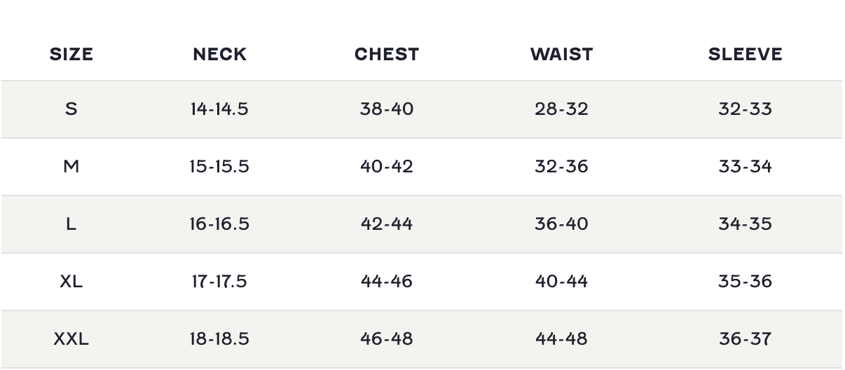The width and height of the screenshot is (845, 370).
Task: Click chest measurement 40-42 for size M
Action: click(x=387, y=166)
